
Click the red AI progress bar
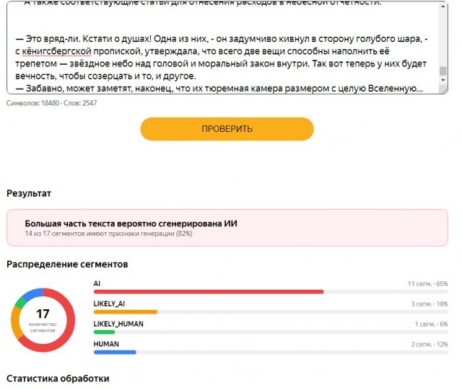[x=209, y=292]
